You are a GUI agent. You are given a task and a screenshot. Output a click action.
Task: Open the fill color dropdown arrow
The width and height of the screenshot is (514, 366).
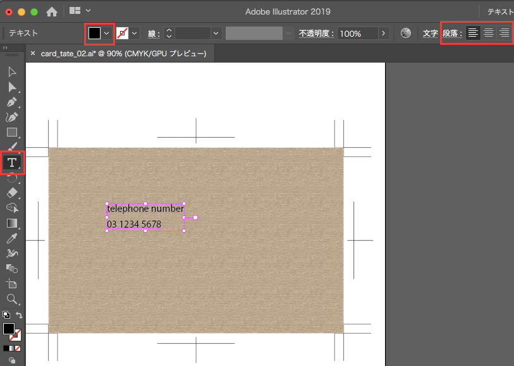coord(107,33)
